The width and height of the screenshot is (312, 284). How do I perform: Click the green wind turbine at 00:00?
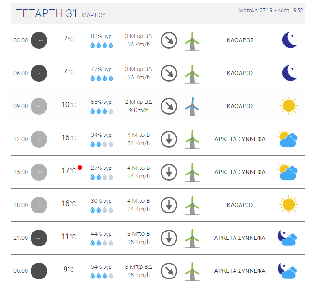[192, 271]
